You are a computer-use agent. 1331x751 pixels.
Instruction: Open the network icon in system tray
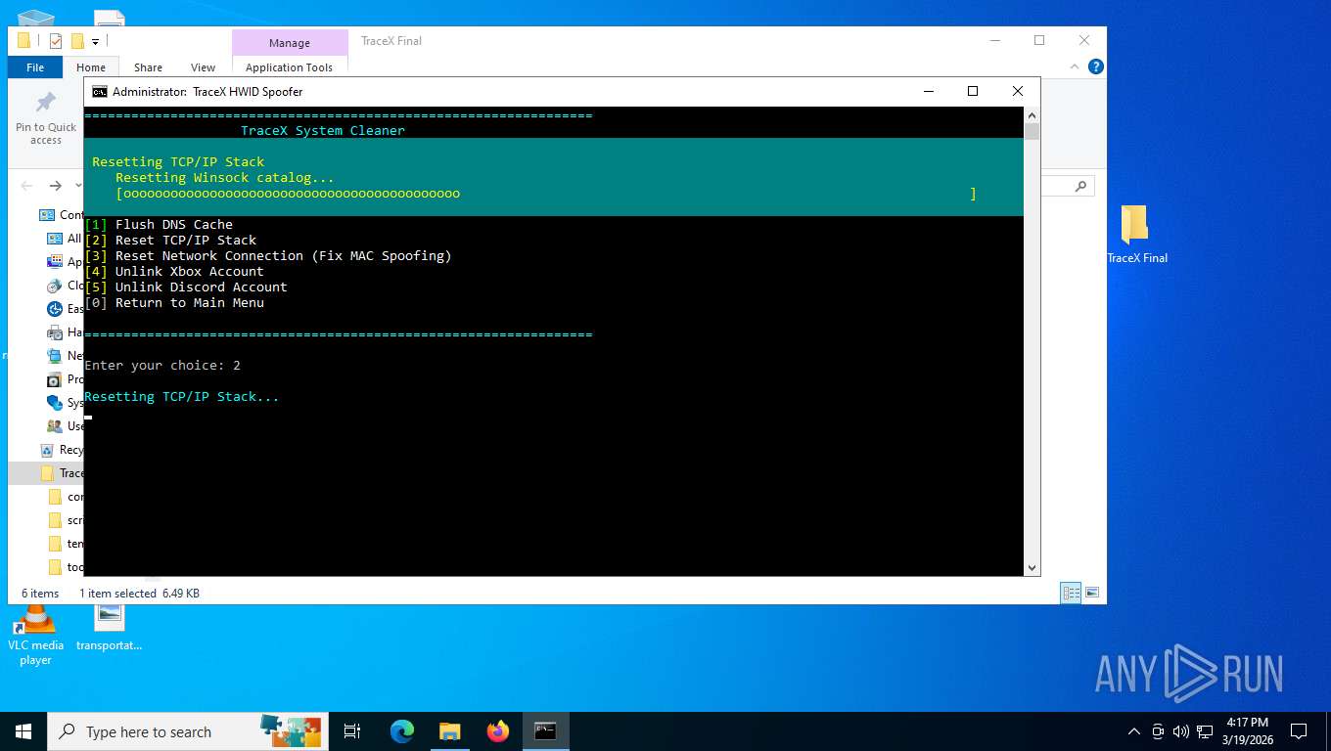pyautogui.click(x=1205, y=731)
